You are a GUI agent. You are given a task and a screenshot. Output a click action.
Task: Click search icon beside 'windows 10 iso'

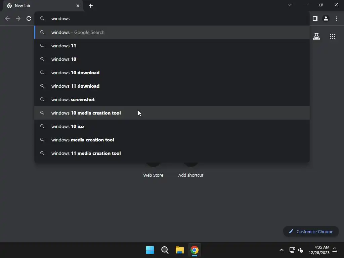point(42,126)
